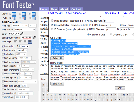Click the uppercase Y character key

[x=69, y=95]
